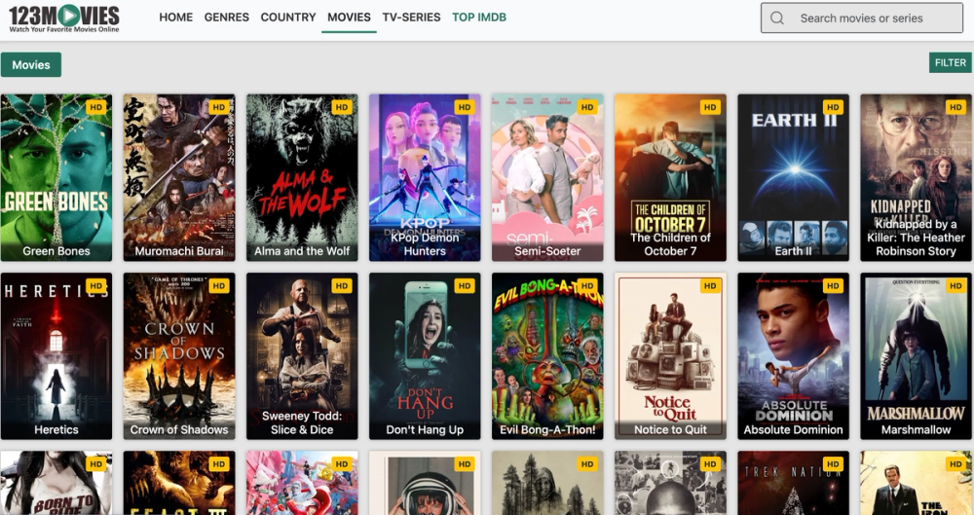Open the Semi-Soeter movie poster
Screen dimensions: 974x515
click(547, 177)
